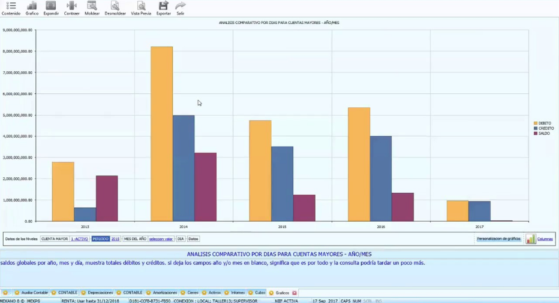Click the Contraer toolbar icon
Viewport: 559px width, 303px height.
pyautogui.click(x=71, y=6)
